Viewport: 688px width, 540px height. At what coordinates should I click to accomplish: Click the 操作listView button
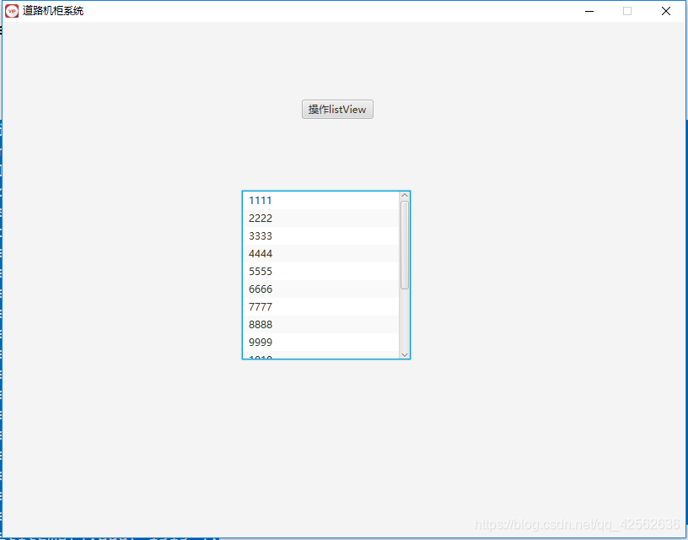[337, 110]
